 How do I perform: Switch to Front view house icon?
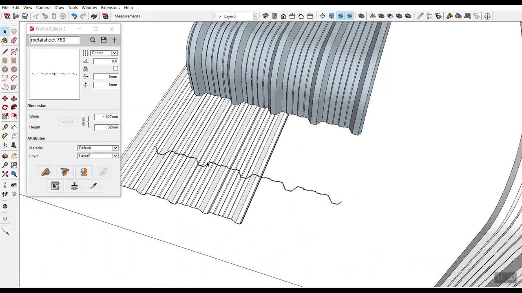tap(283, 16)
